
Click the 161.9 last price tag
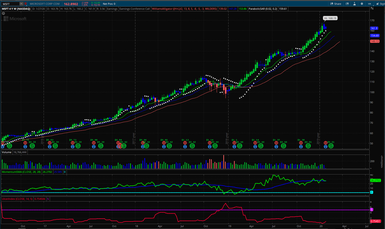click(x=375, y=29)
